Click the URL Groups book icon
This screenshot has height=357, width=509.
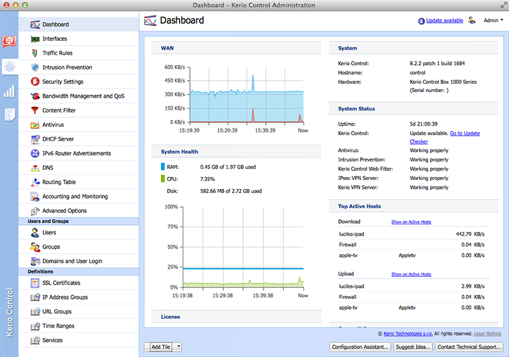(x=35, y=312)
